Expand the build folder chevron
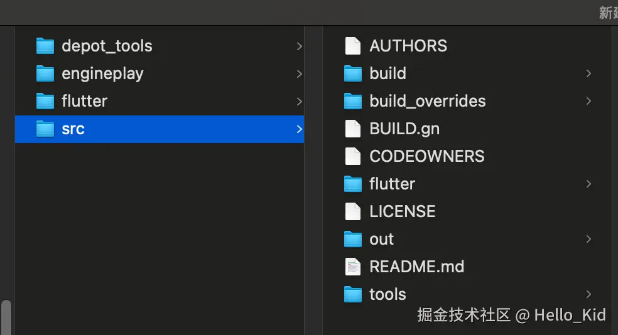Image resolution: width=618 pixels, height=335 pixels. (x=588, y=73)
